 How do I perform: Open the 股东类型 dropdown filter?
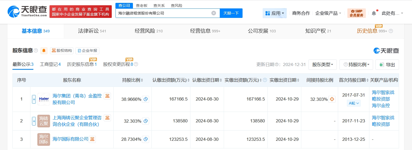322,65
